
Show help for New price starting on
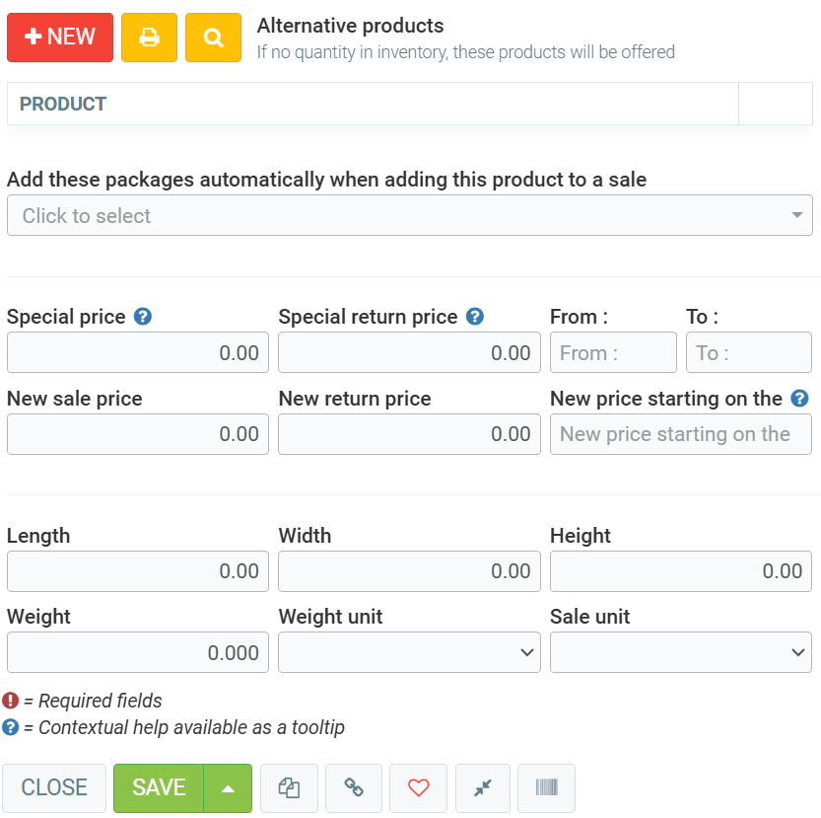tap(800, 399)
